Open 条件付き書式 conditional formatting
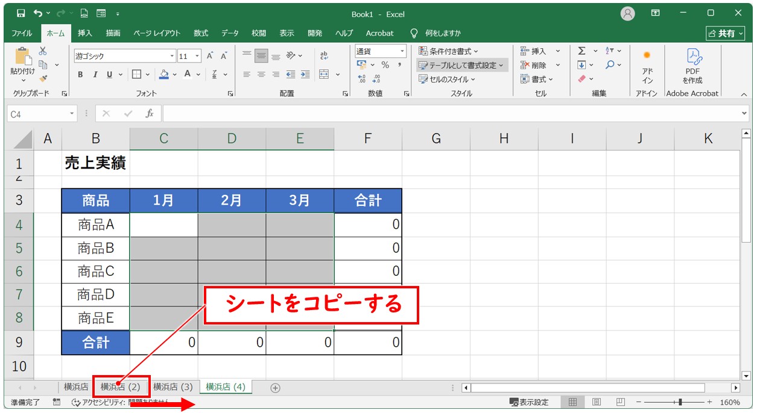Screen dimensions: 757x413 pyautogui.click(x=448, y=51)
